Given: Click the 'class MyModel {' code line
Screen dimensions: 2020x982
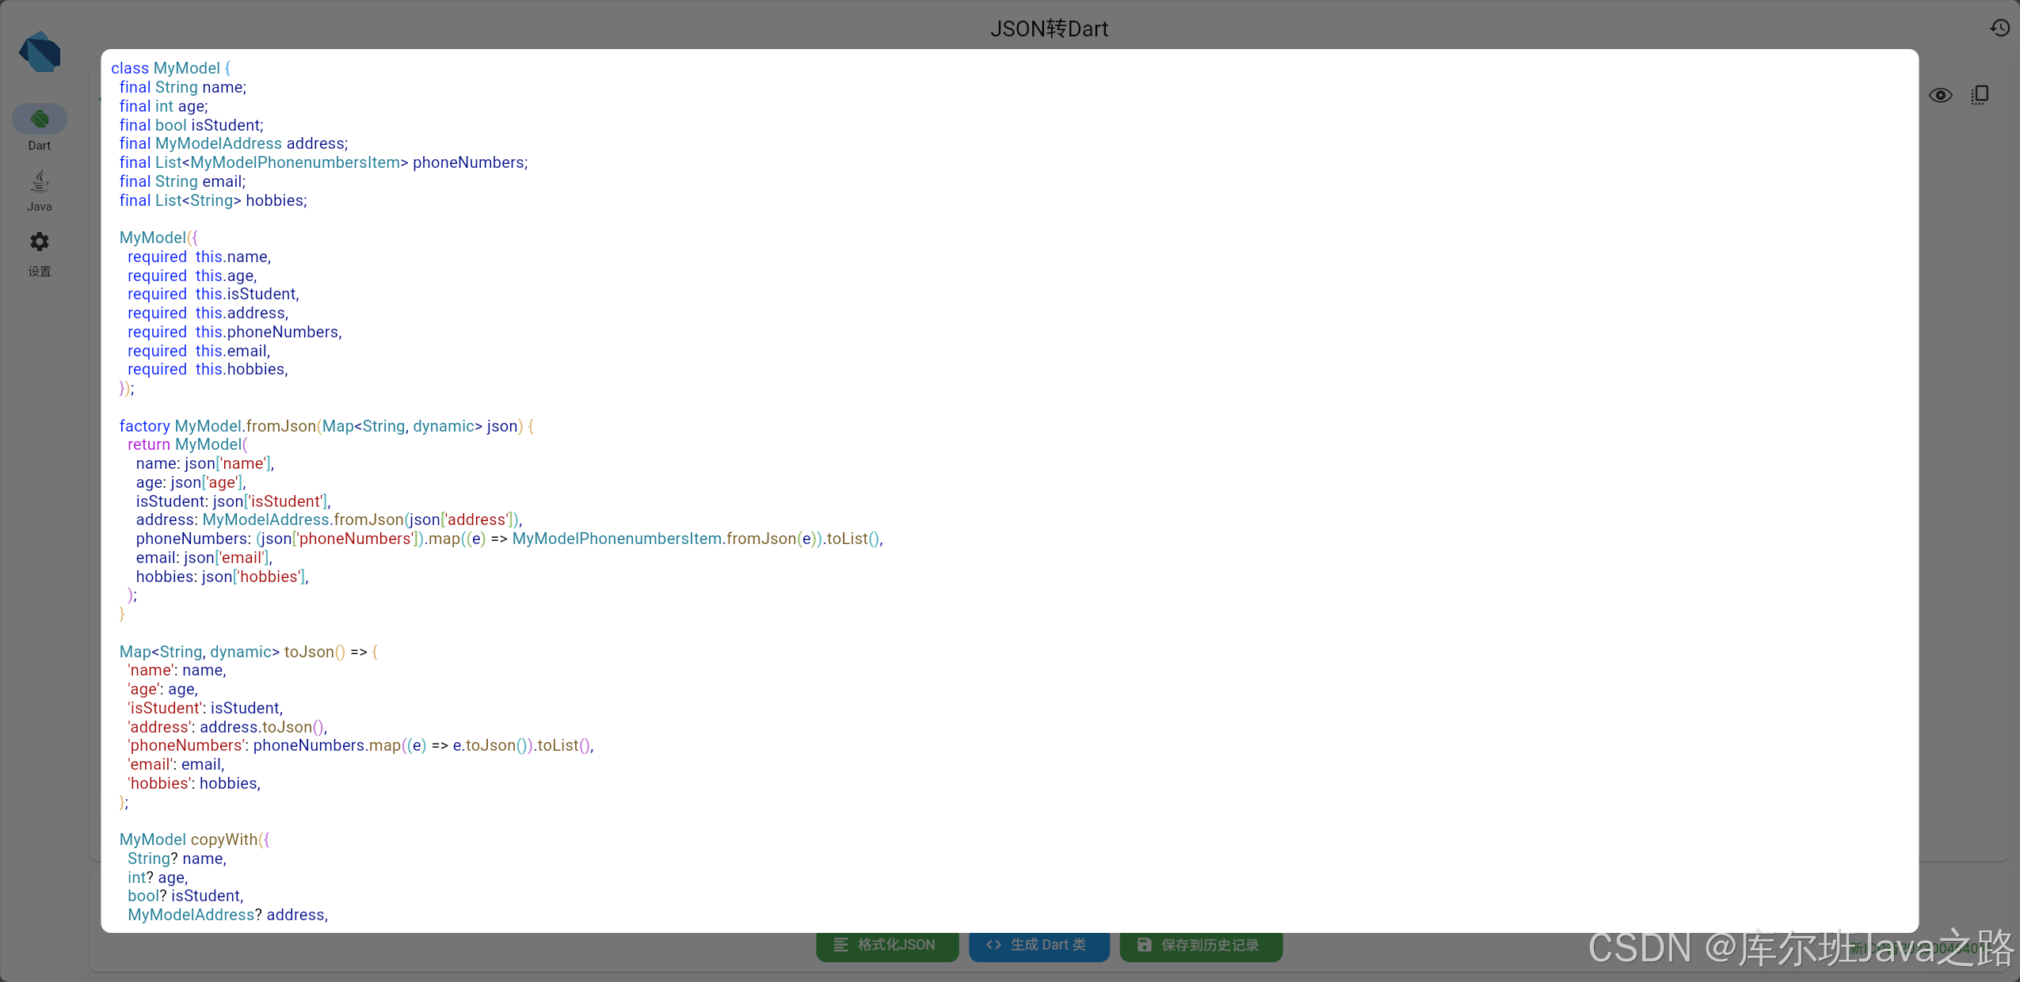Looking at the screenshot, I should click(x=170, y=69).
